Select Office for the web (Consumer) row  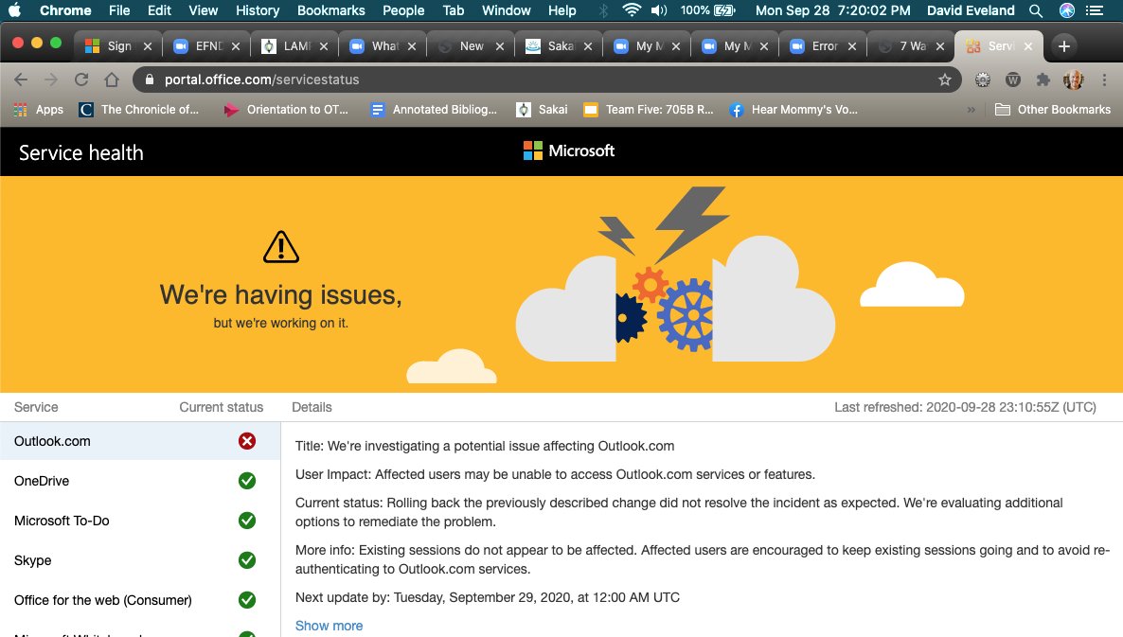coord(139,600)
